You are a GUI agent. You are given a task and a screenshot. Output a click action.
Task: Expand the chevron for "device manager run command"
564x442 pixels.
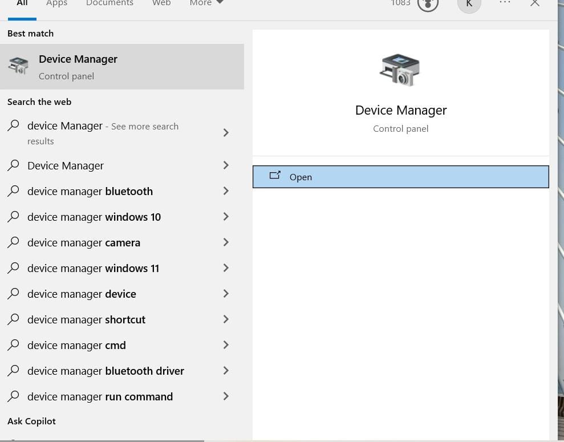[x=226, y=396]
